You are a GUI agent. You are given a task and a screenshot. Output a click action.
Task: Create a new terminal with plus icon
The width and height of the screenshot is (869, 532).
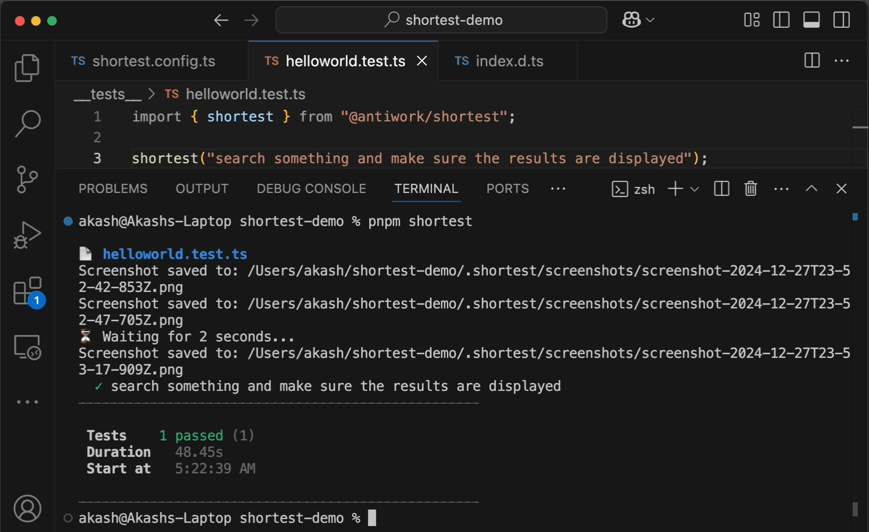[x=675, y=188]
